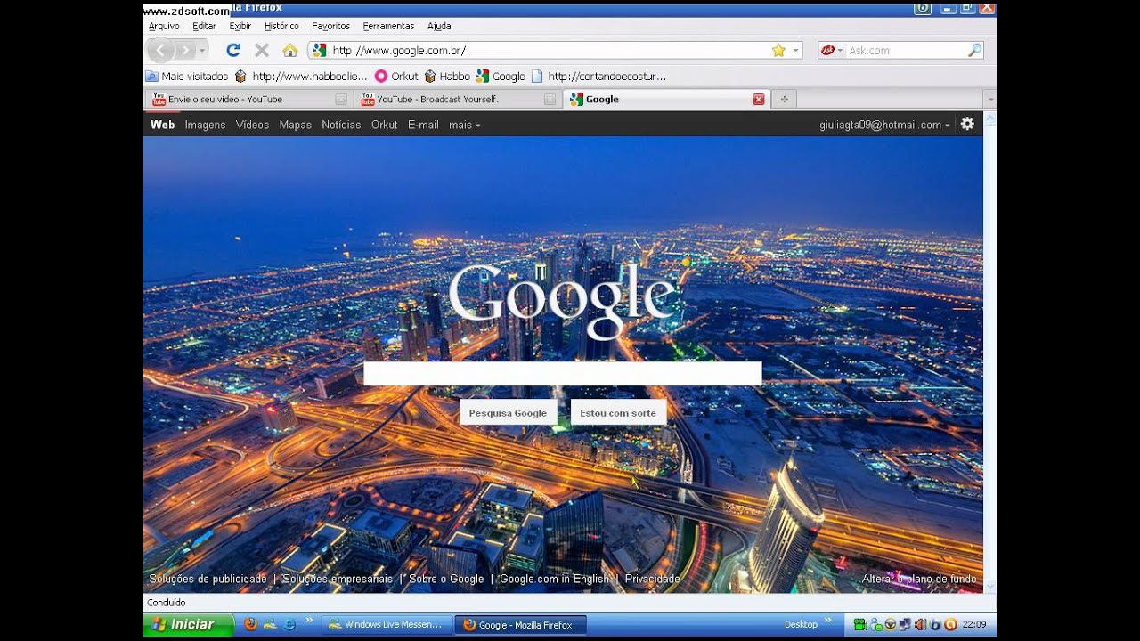Open the back/forward history dropdown arrow
1140x641 pixels.
[202, 51]
